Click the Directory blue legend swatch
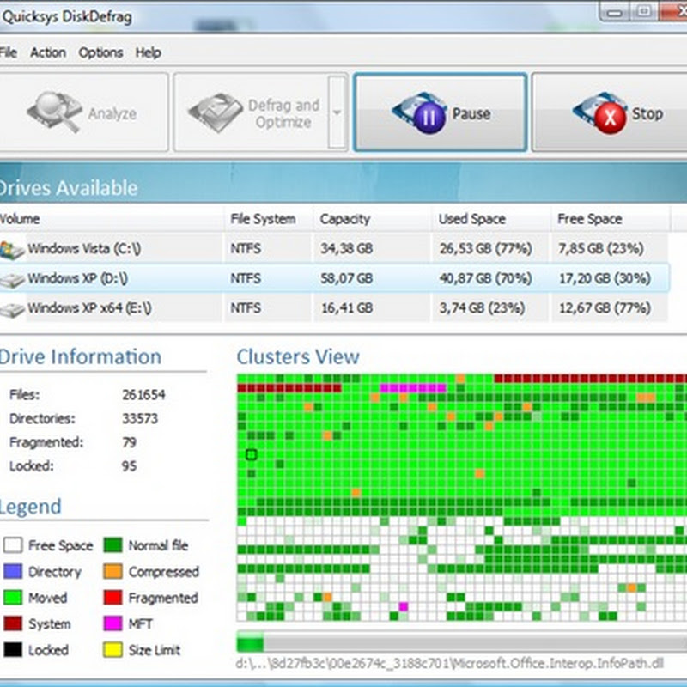The width and height of the screenshot is (687, 687). pos(13,571)
